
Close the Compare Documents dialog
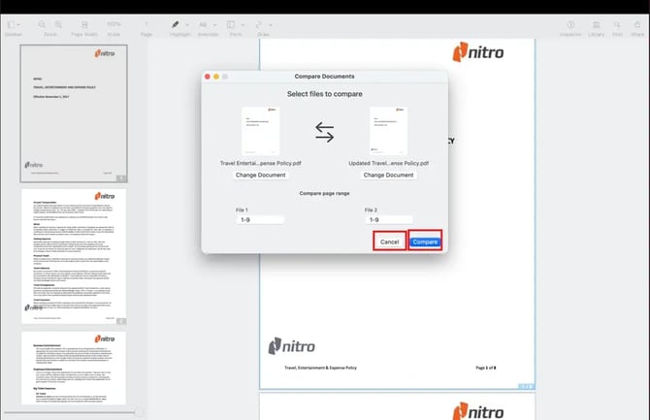click(208, 77)
